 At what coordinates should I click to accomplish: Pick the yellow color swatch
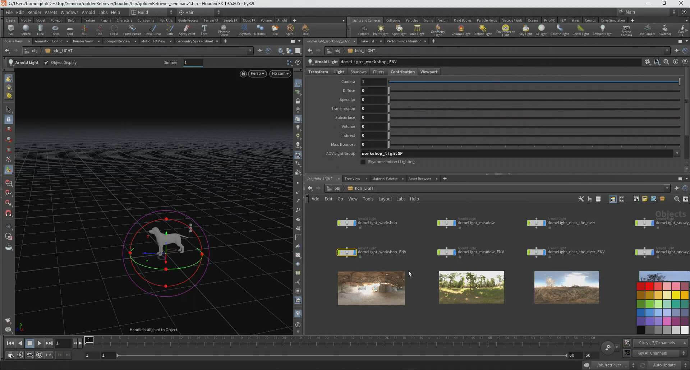coord(676,295)
